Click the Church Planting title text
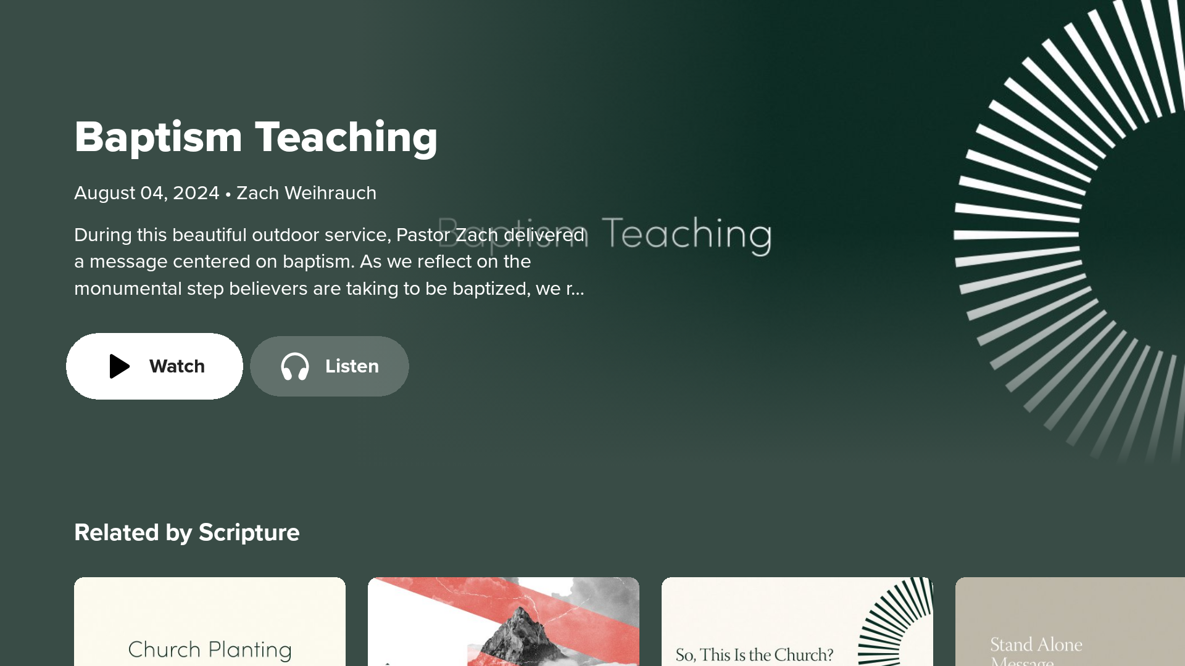This screenshot has width=1185, height=666. (x=210, y=649)
